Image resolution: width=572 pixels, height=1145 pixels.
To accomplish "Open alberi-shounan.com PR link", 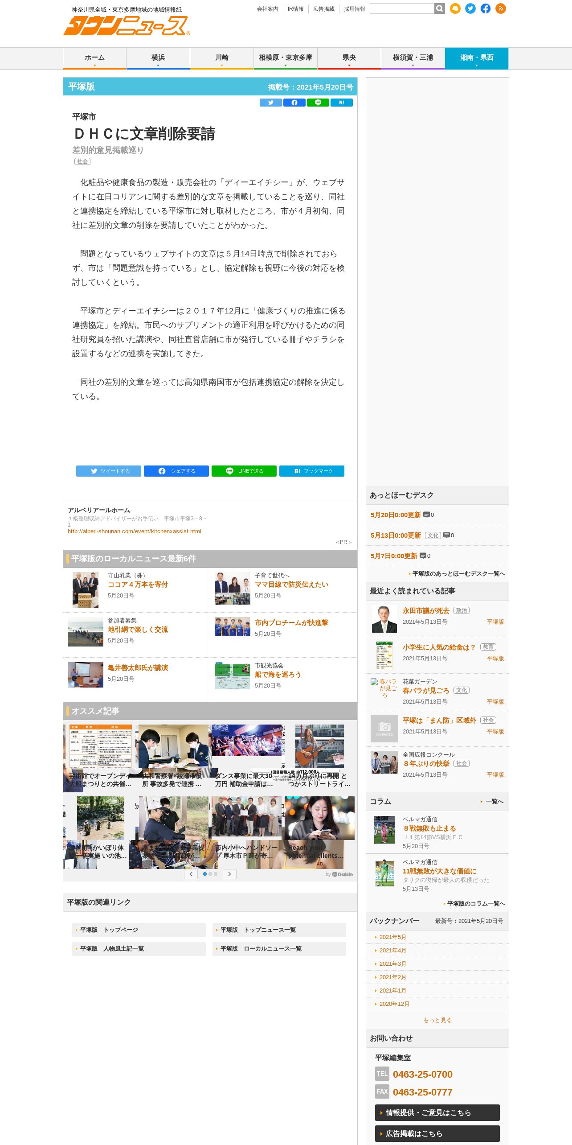I will 135,531.
